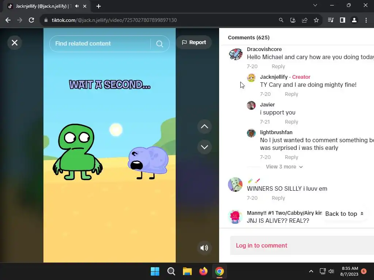Screen dimensions: 374x280
Task: Open network status in system tray
Action: (x=323, y=271)
